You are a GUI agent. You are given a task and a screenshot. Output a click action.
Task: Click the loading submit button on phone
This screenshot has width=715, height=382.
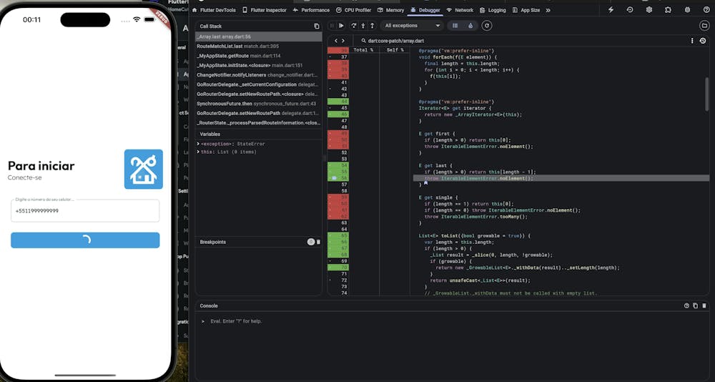(x=85, y=240)
